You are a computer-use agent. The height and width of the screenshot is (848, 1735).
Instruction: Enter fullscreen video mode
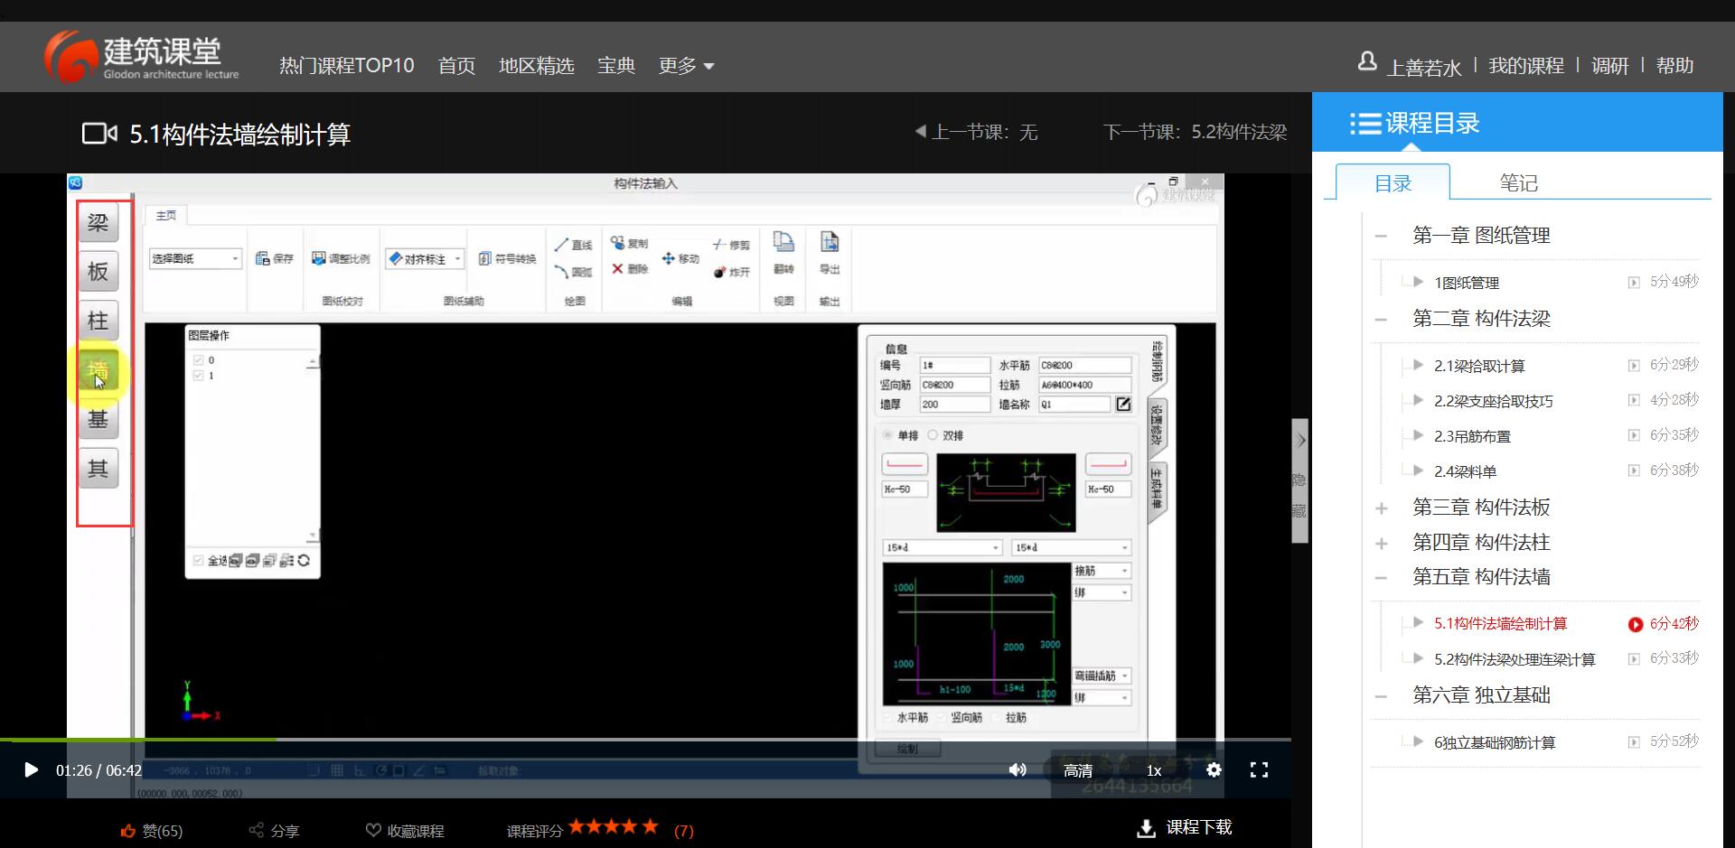click(1259, 769)
